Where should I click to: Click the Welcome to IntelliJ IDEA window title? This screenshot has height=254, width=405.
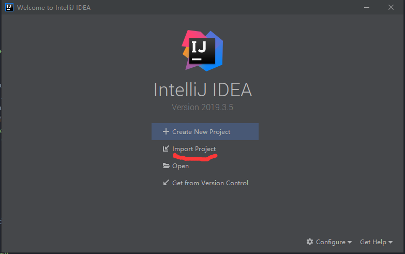pos(54,8)
